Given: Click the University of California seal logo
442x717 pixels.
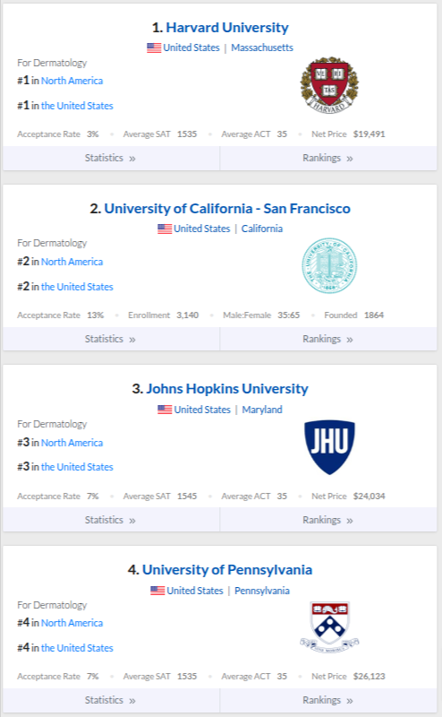Looking at the screenshot, I should click(x=329, y=265).
